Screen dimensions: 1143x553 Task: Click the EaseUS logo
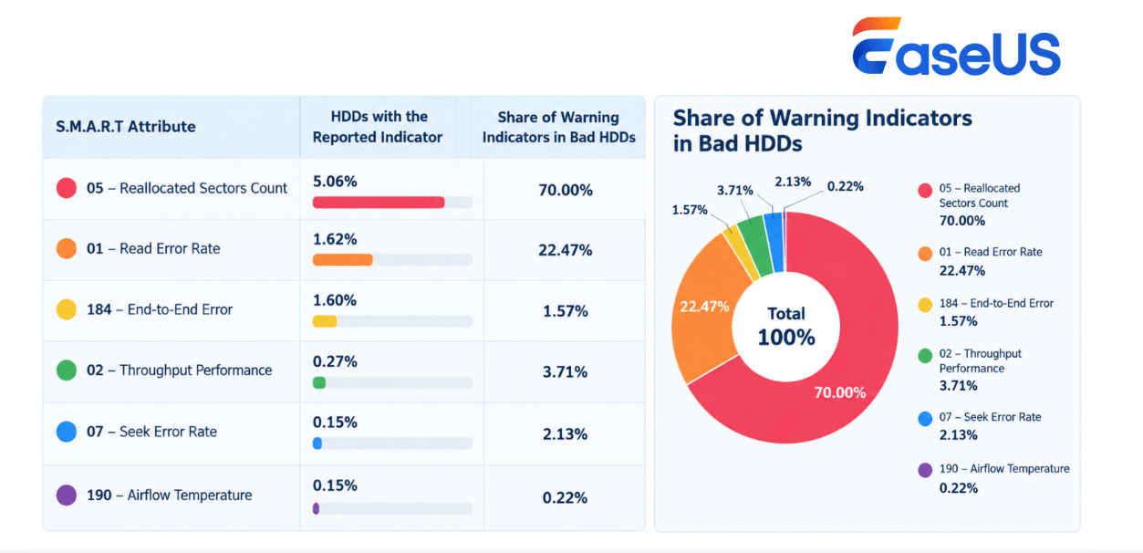point(956,47)
